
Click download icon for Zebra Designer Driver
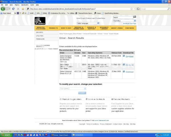point(124,56)
